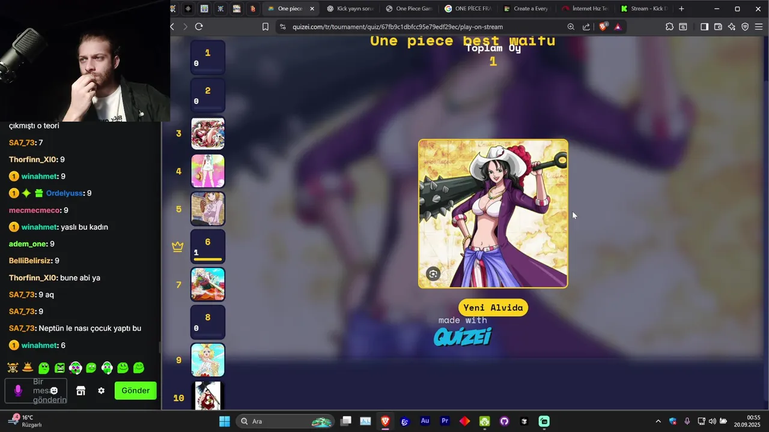The image size is (769, 432).
Task: Close the One piece active tab
Action: tap(312, 8)
